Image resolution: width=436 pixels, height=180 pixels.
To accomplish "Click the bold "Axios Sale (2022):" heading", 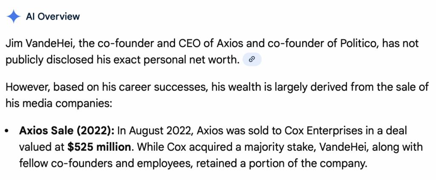I will click(x=67, y=131).
